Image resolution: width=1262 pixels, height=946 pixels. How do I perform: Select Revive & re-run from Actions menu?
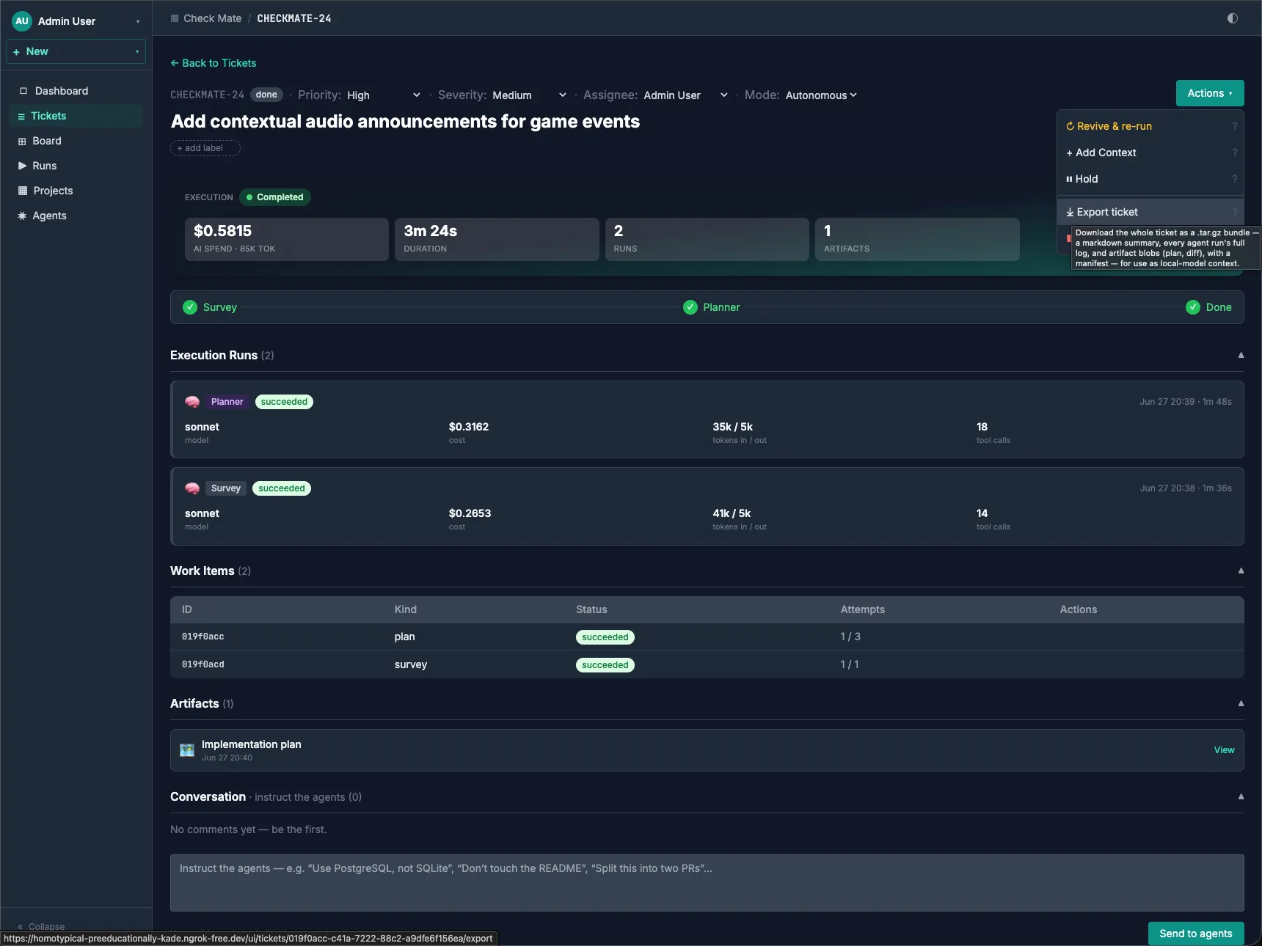point(1150,126)
